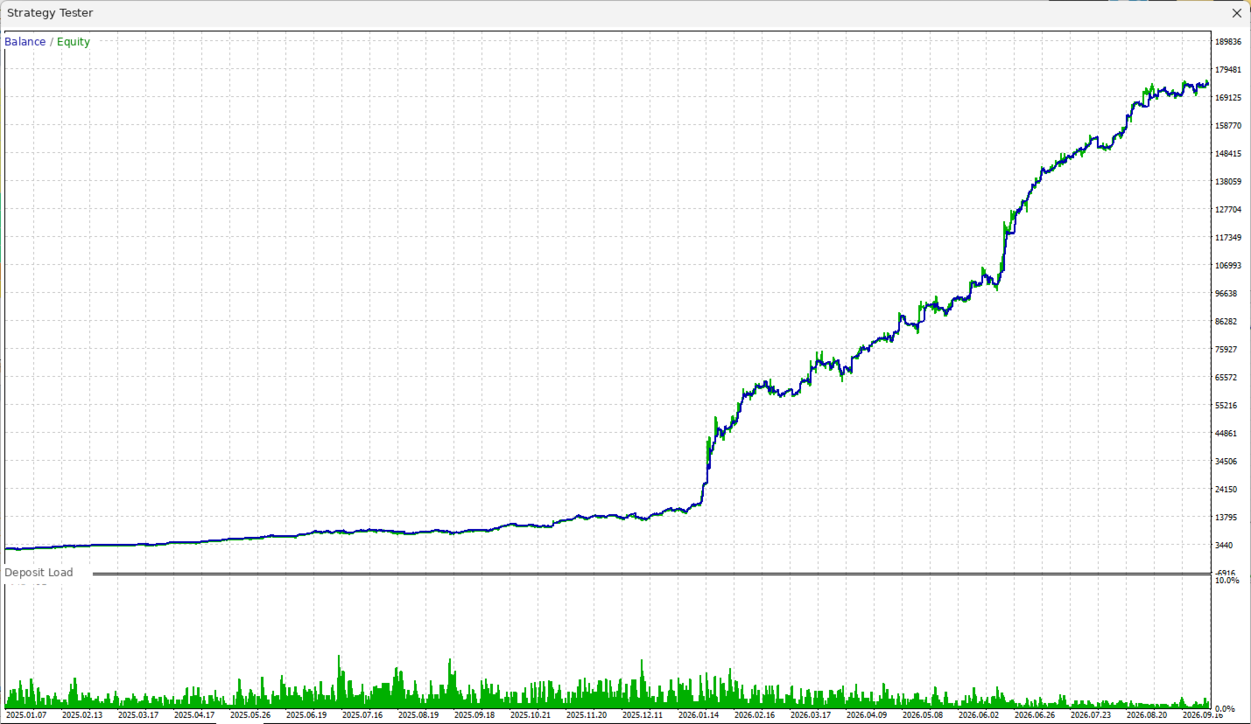
Task: Close the Strategy Tester window
Action: (x=1237, y=13)
